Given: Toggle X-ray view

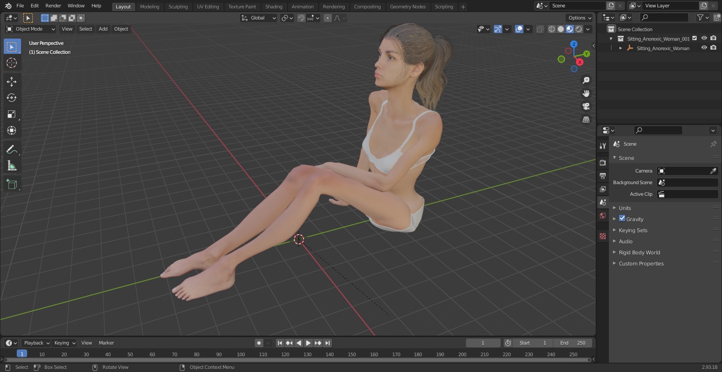Looking at the screenshot, I should pyautogui.click(x=540, y=29).
